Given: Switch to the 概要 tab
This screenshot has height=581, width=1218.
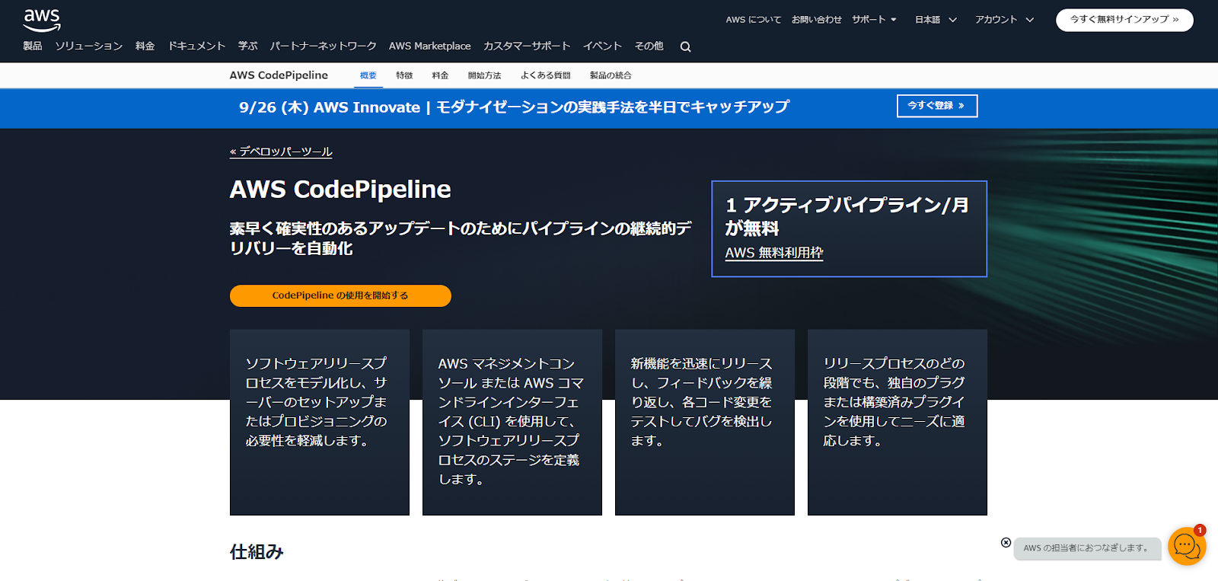Looking at the screenshot, I should pos(368,75).
